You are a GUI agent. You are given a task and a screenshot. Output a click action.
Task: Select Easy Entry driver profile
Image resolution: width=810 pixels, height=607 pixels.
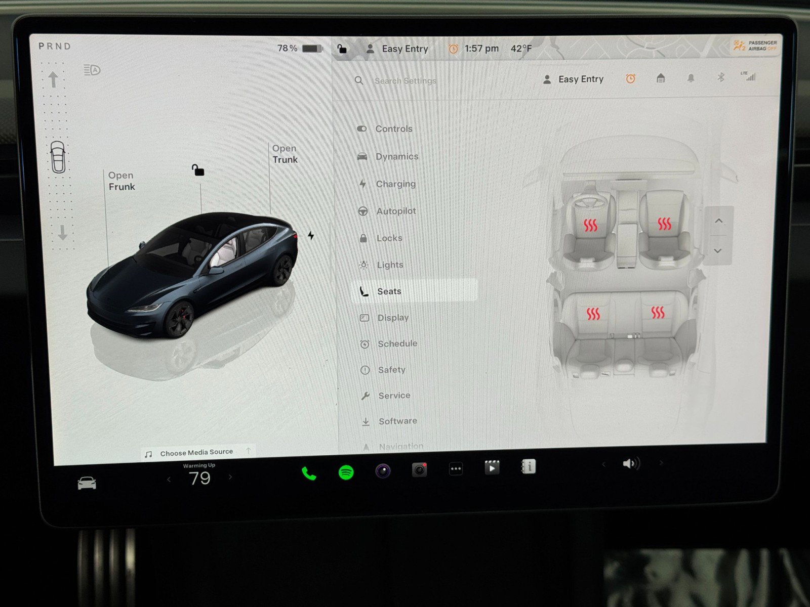coord(573,79)
